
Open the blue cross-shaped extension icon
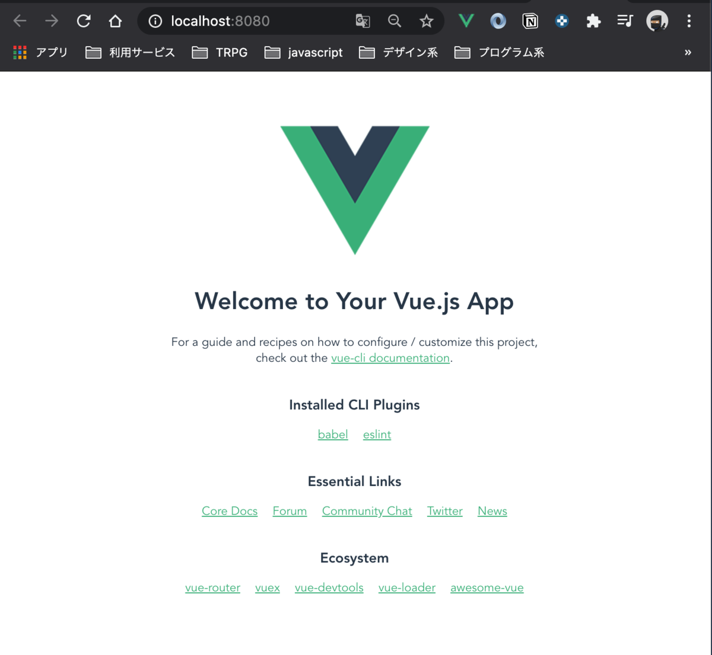tap(562, 21)
